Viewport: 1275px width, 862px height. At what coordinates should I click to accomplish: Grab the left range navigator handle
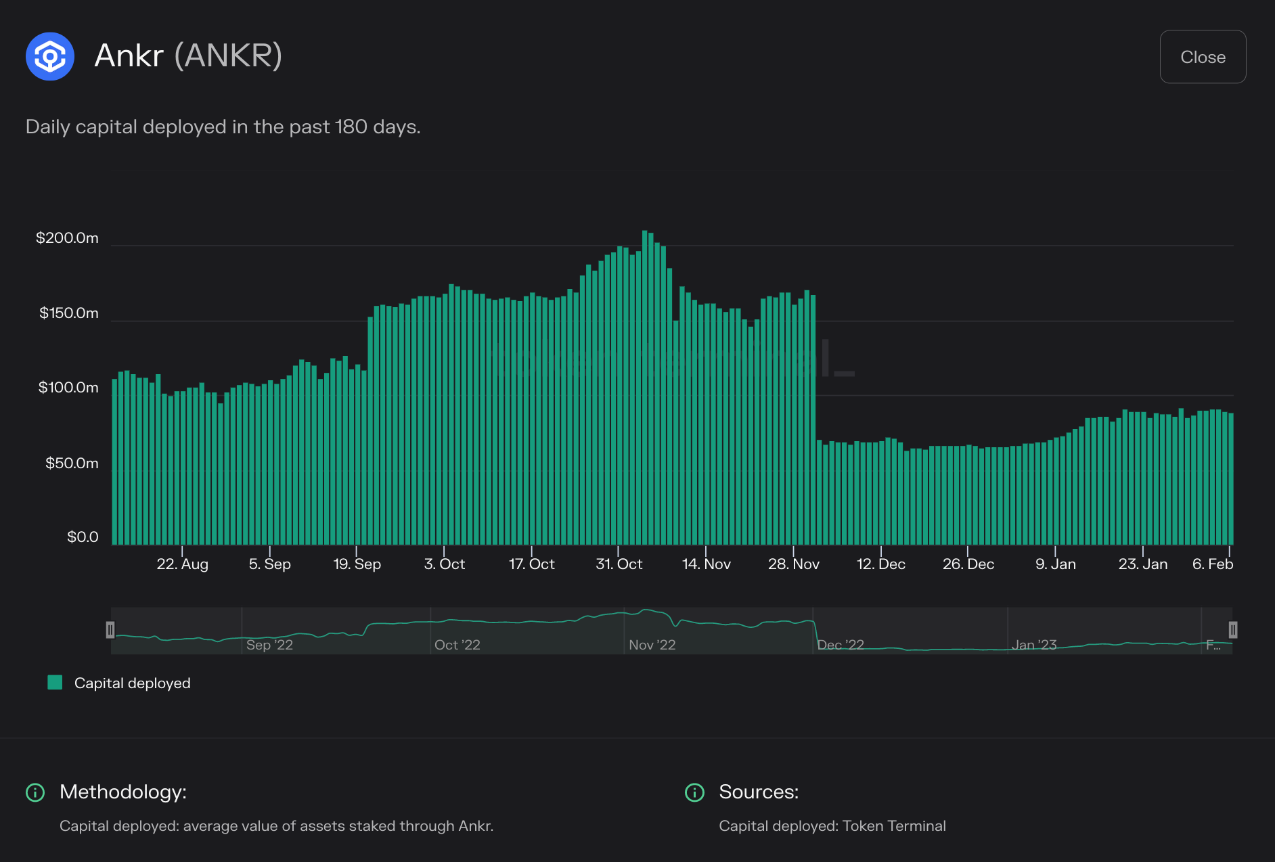click(x=110, y=630)
